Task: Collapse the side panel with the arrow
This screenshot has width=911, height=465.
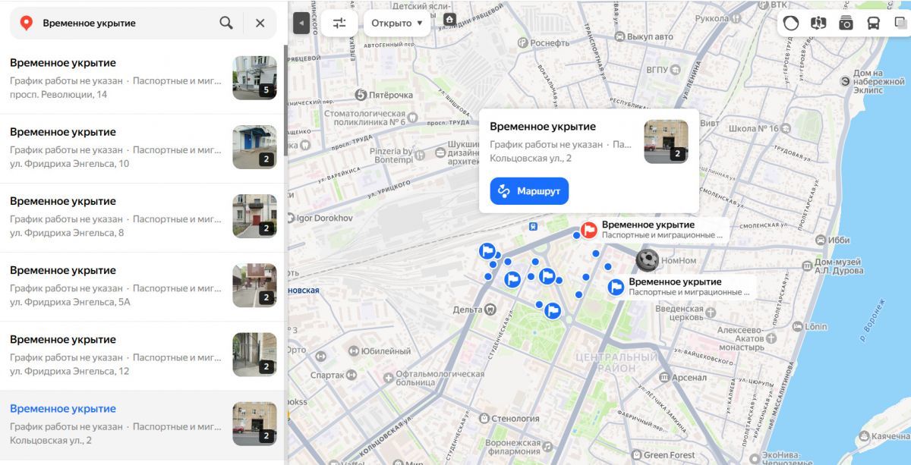Action: pyautogui.click(x=301, y=24)
